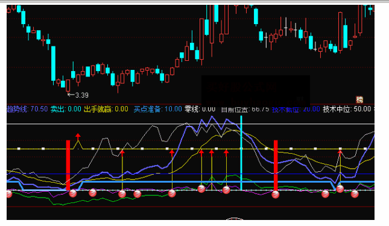This screenshot has width=389, height=226.
Task: Click the first red signal bar, below 3.39
Action: tap(68, 165)
